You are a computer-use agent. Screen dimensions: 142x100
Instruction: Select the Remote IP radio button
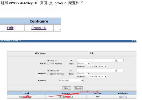48,71
